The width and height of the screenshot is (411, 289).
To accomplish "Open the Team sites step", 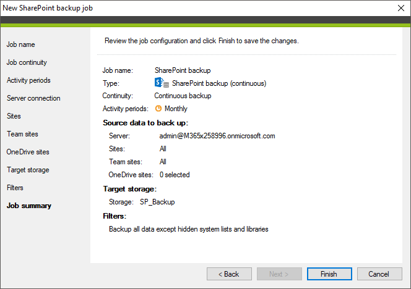I will click(x=22, y=134).
